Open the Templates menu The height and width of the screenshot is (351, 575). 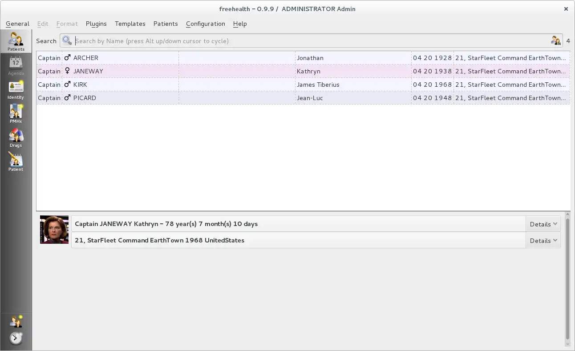click(x=130, y=24)
